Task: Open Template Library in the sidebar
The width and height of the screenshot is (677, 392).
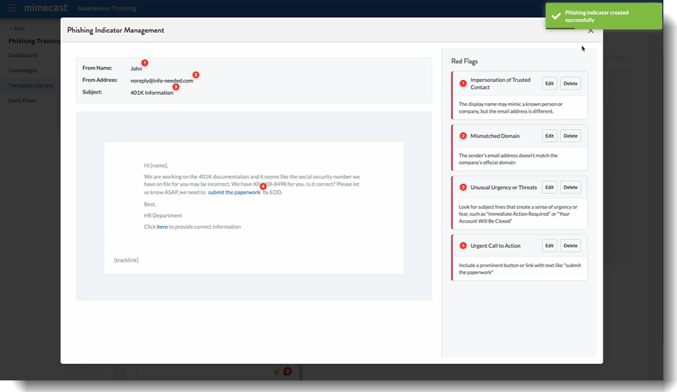Action: point(31,85)
